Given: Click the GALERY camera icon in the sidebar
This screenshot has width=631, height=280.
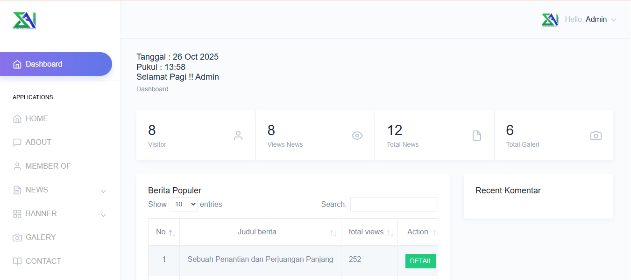Looking at the screenshot, I should 17,238.
